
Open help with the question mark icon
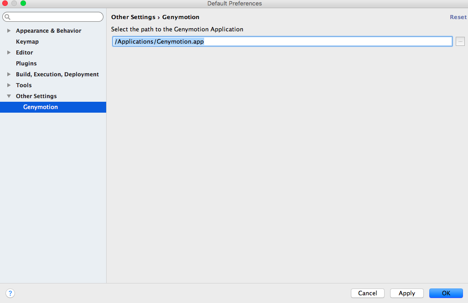[x=10, y=293]
